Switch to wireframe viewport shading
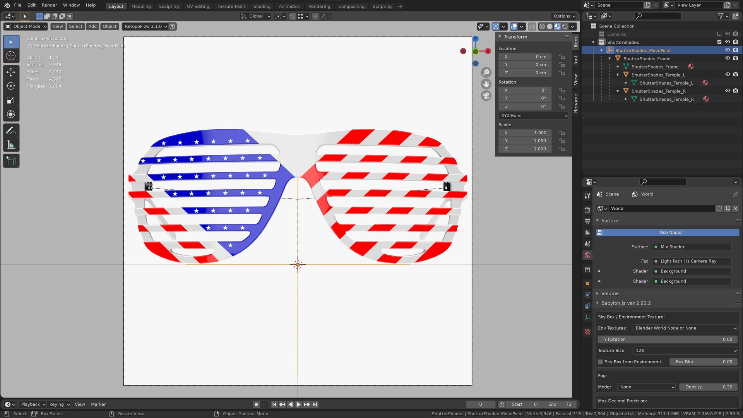Viewport: 743px width, 418px height. [542, 27]
